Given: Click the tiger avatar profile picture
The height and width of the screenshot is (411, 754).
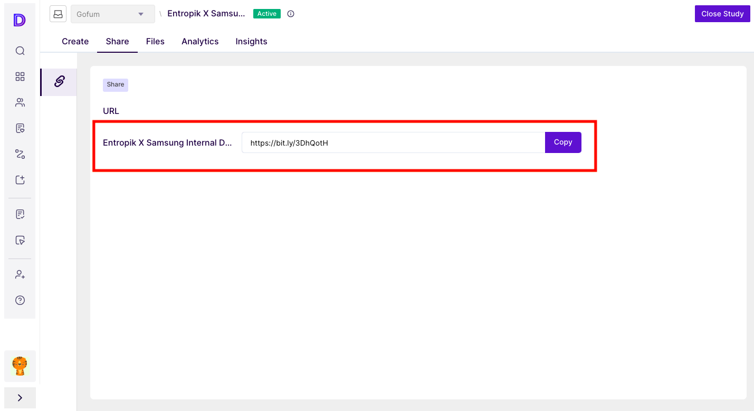Looking at the screenshot, I should (x=20, y=366).
